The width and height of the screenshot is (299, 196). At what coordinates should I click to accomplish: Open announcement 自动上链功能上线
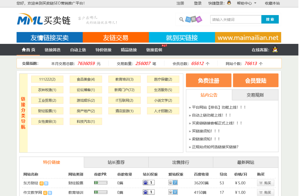point(211,115)
